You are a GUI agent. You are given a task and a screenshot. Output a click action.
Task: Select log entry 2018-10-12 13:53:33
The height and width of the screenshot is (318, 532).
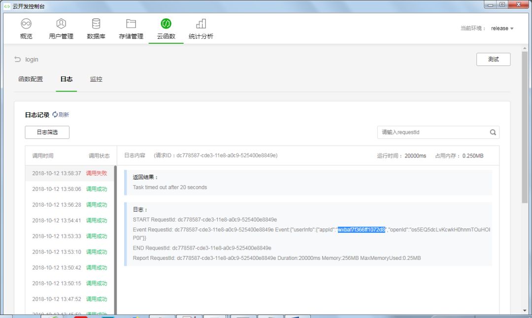point(69,236)
